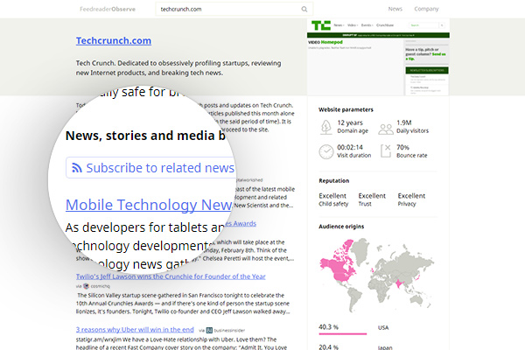Screen dimensions: 525x350
Task: Open the Company menu item
Action: [426, 9]
